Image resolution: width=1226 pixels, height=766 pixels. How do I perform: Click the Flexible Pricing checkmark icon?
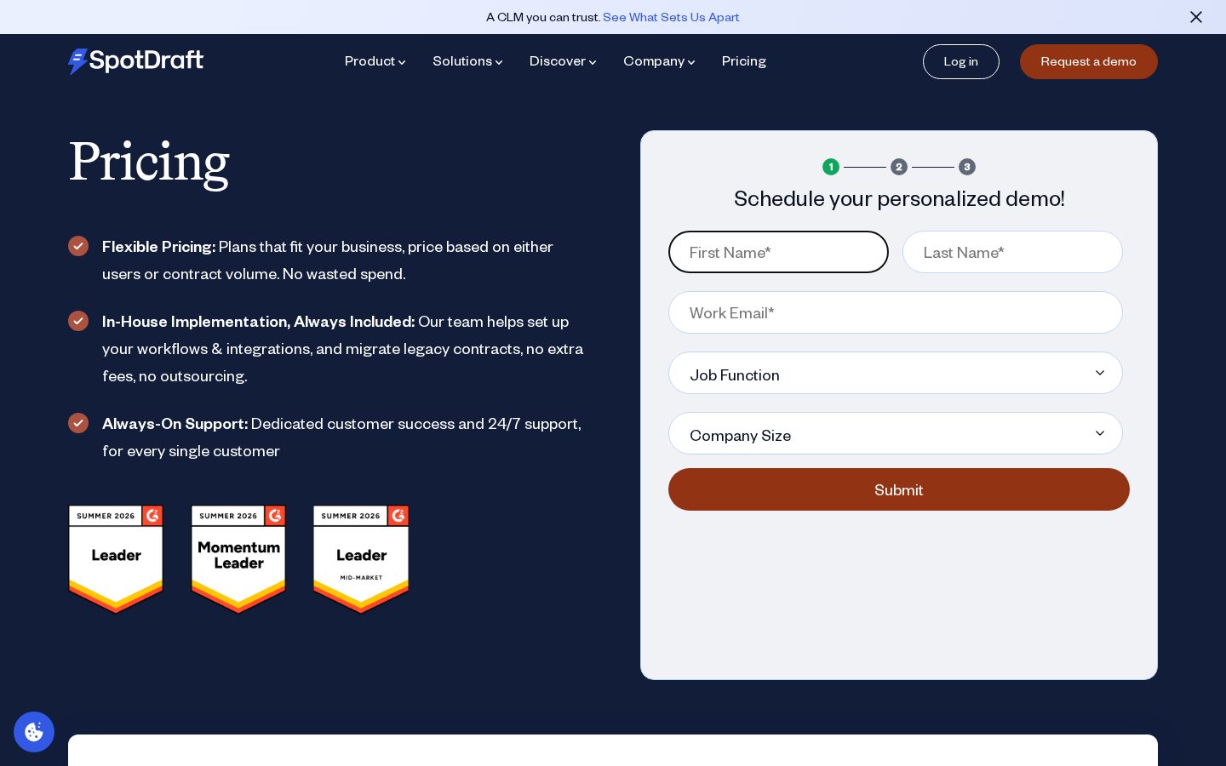pyautogui.click(x=78, y=246)
